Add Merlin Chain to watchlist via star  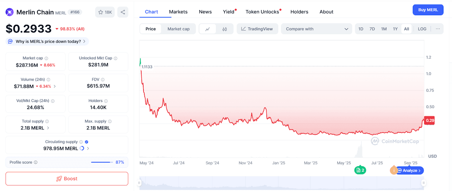click(105, 12)
